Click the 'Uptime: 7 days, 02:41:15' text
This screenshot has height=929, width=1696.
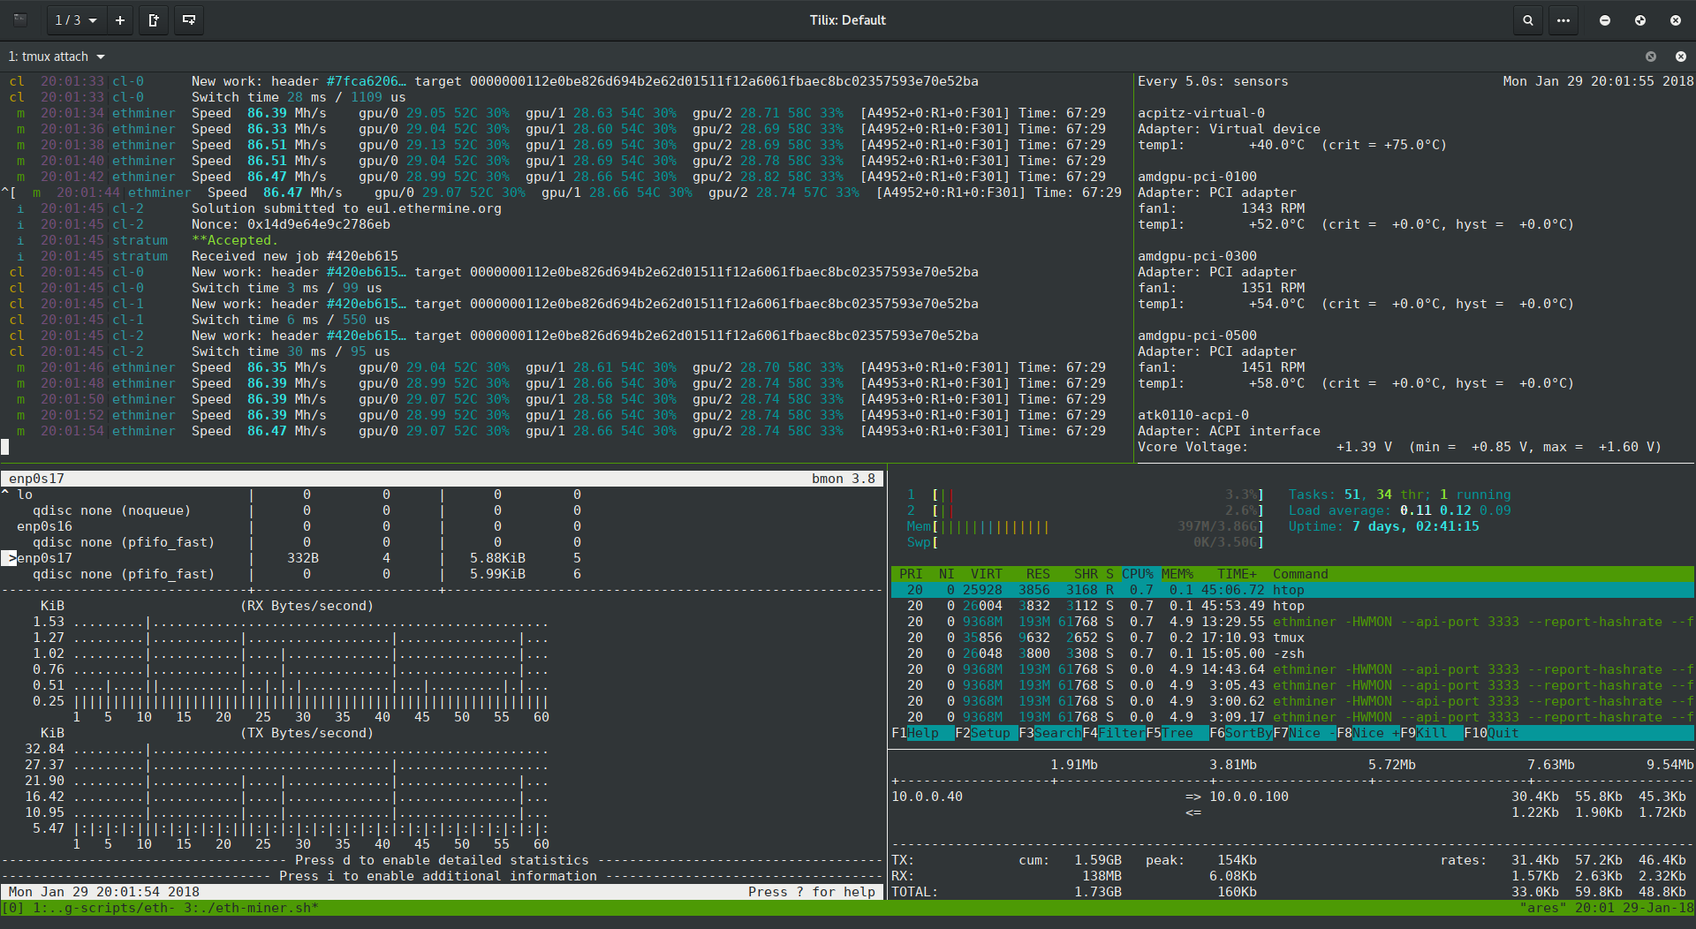pos(1383,526)
